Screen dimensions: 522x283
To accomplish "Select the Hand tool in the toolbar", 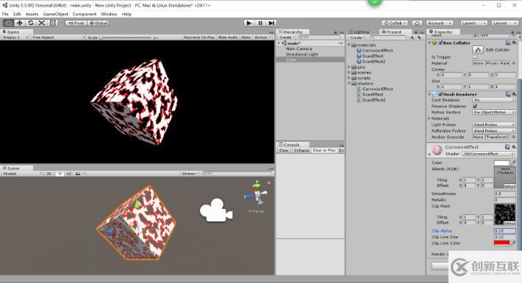I will 8,23.
